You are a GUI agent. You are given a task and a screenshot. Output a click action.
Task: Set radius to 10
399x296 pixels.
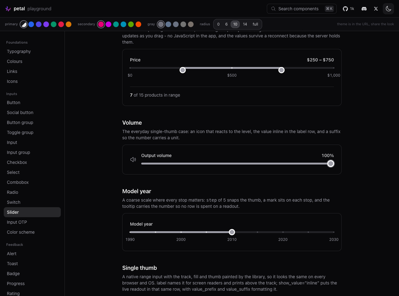click(x=235, y=24)
